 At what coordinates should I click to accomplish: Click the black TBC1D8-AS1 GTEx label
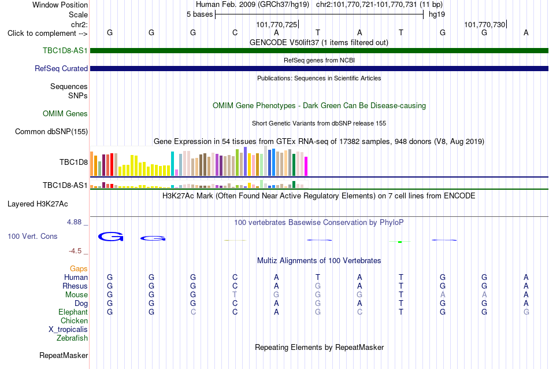click(x=65, y=185)
